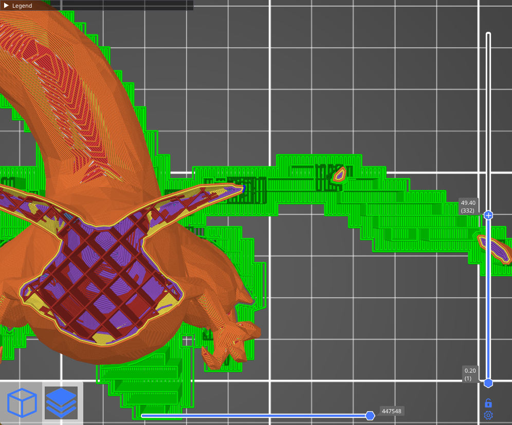The image size is (512, 425).
Task: Click the 0.20 (1) bottom layer label
Action: (469, 374)
